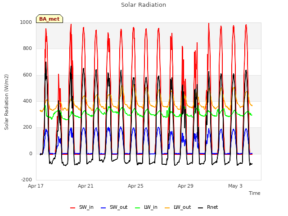Click the 200 y-axis tick label
288x216 pixels.
[27, 127]
